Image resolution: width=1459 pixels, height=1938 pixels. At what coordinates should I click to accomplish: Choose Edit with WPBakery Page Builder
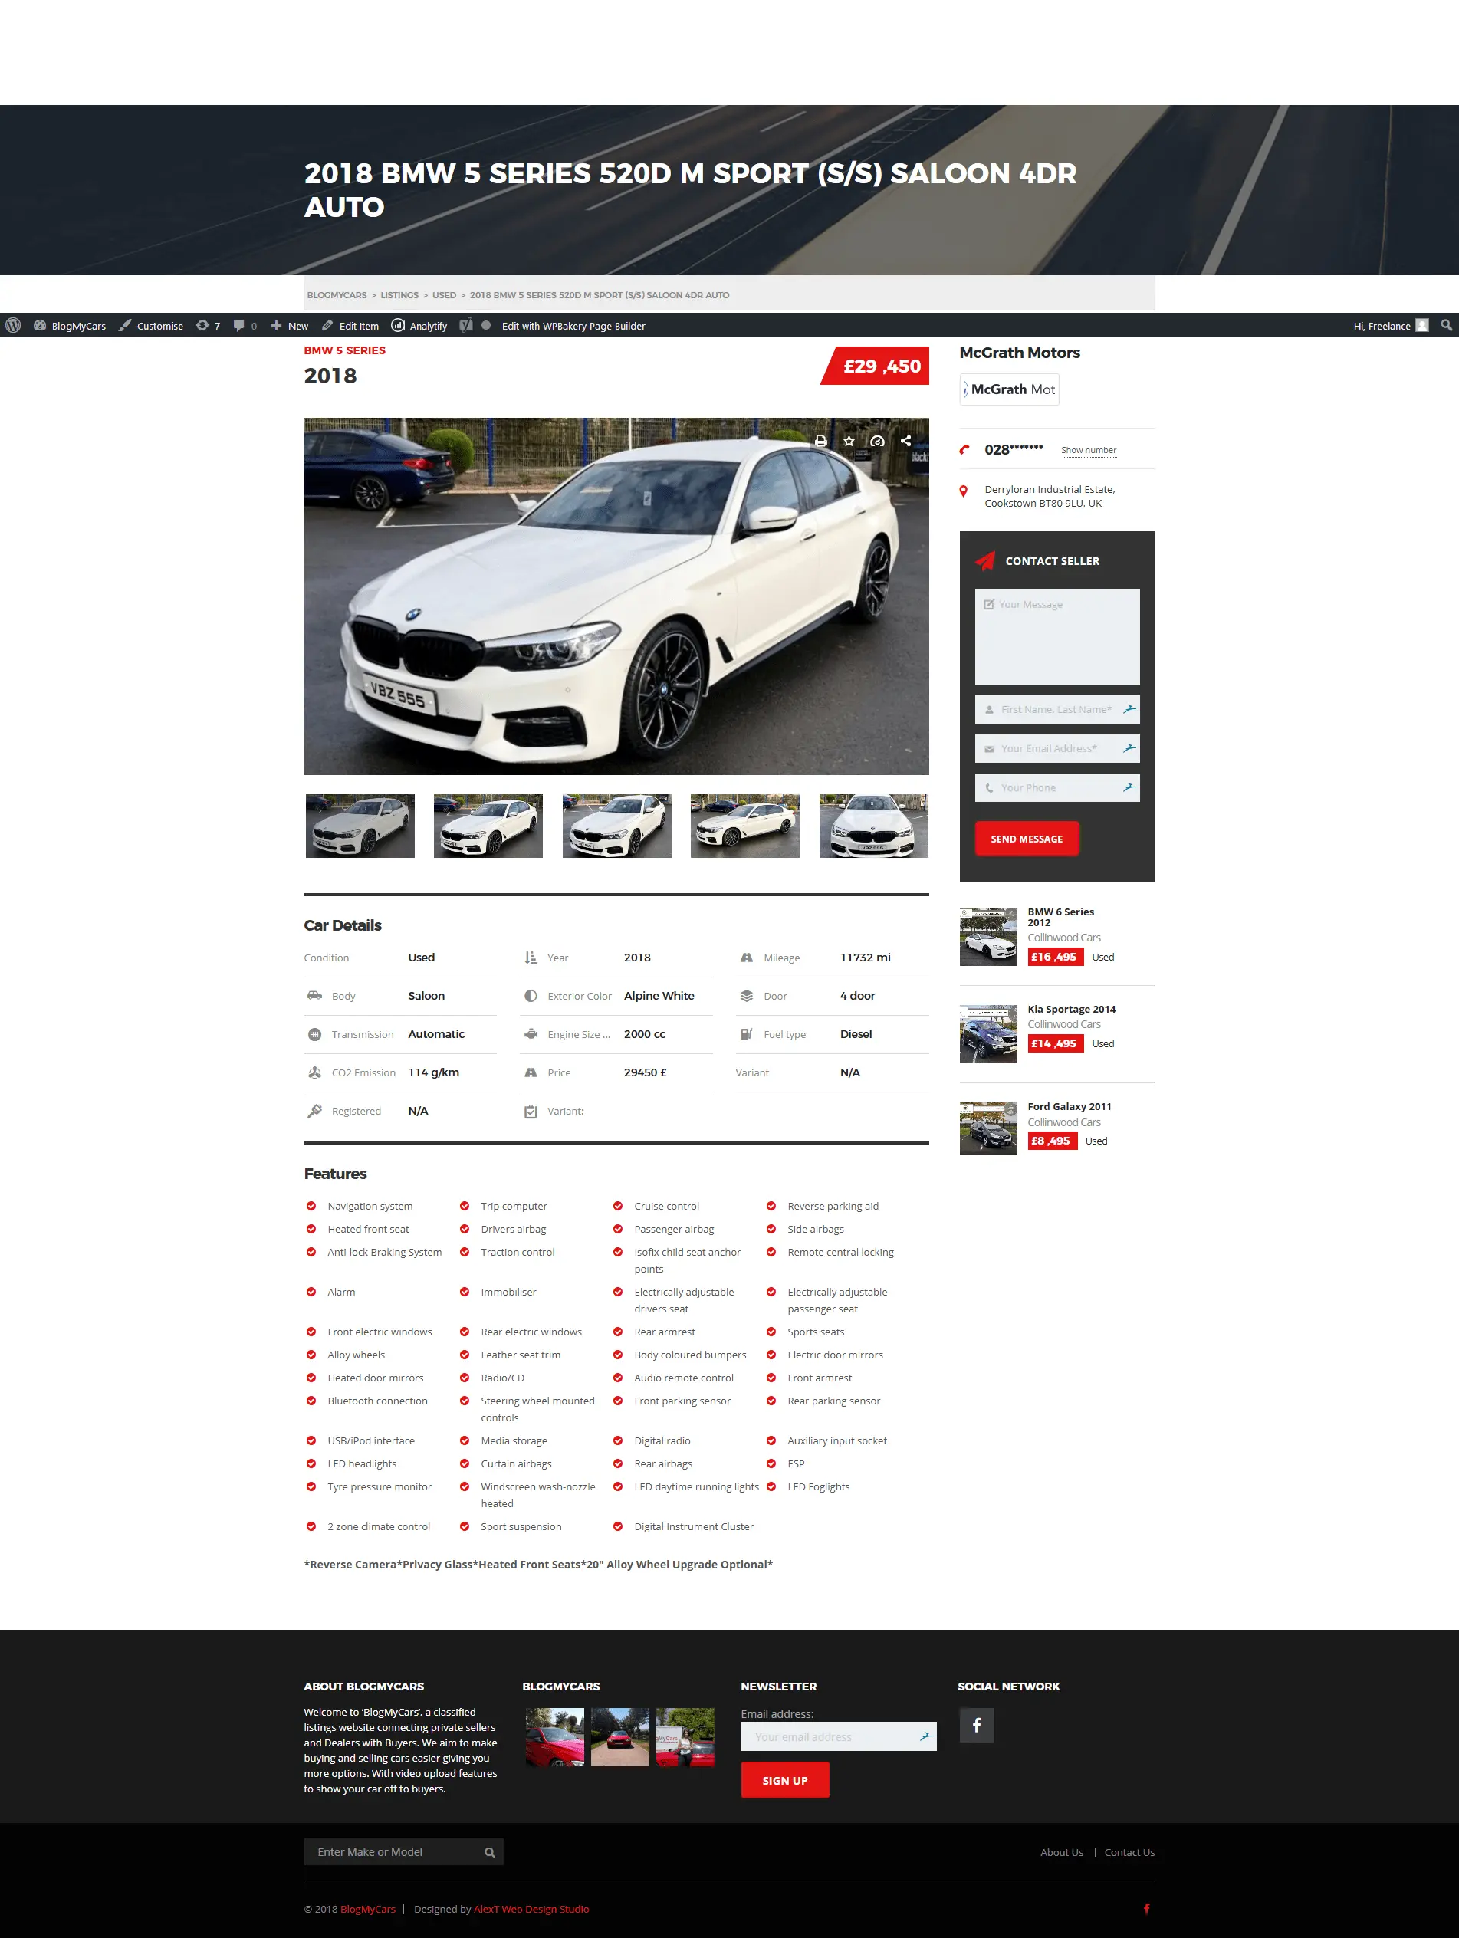(573, 326)
